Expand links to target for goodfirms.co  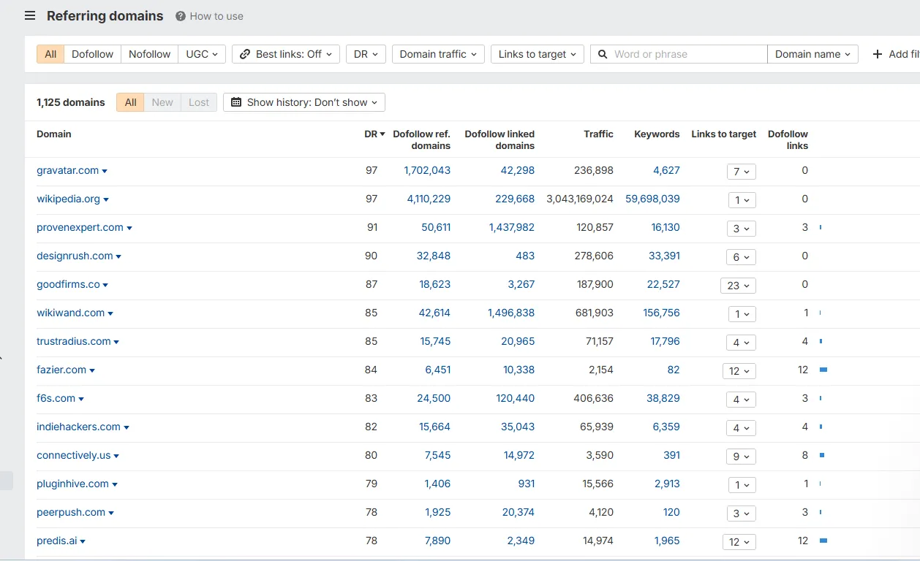coord(737,286)
